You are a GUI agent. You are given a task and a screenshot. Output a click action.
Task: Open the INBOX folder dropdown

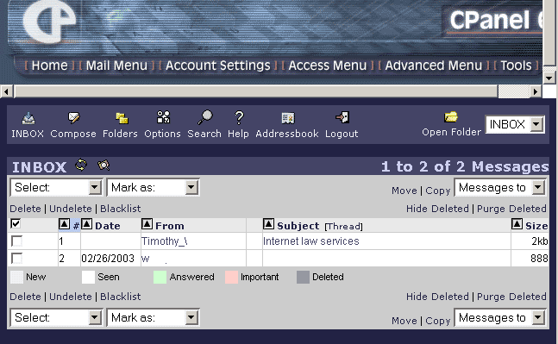pyautogui.click(x=515, y=124)
